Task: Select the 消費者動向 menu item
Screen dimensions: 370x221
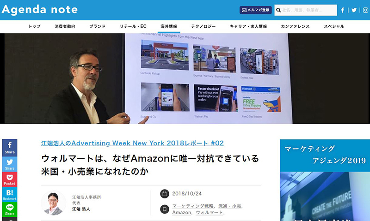Action: coord(65,27)
